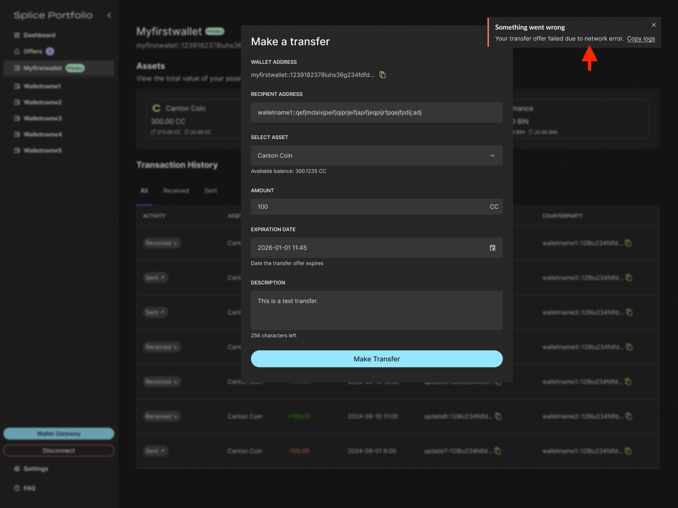Copy walletname1 counterparty in last row
This screenshot has width=678, height=508.
click(x=628, y=451)
